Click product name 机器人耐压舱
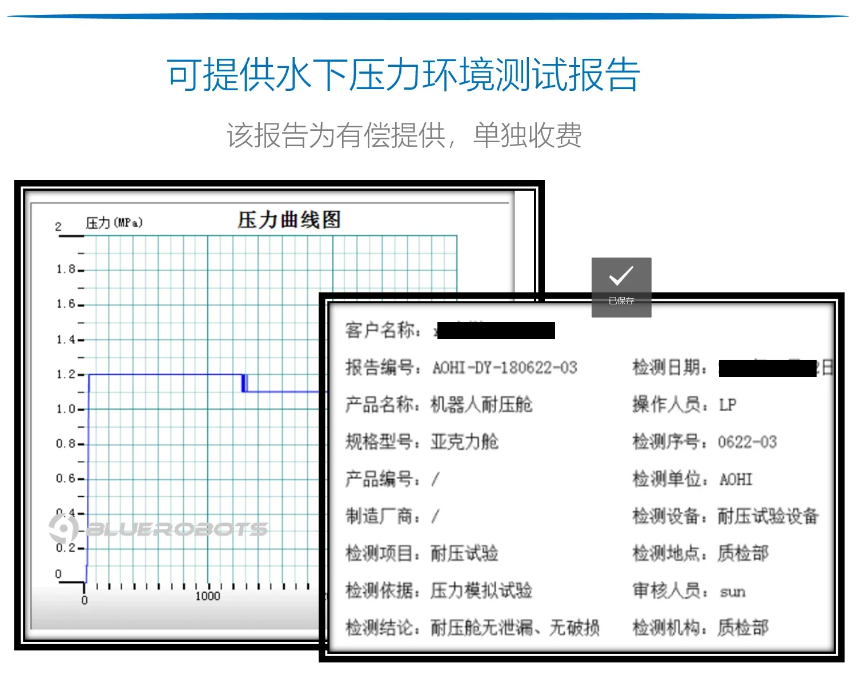The height and width of the screenshot is (683, 856). [x=481, y=404]
